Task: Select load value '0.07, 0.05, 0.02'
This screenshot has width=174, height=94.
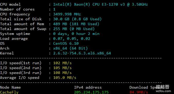Action: click(71, 39)
